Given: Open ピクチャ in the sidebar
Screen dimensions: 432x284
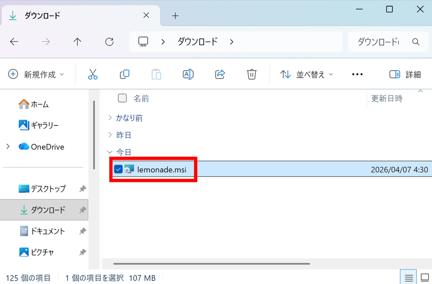Looking at the screenshot, I should [36, 252].
